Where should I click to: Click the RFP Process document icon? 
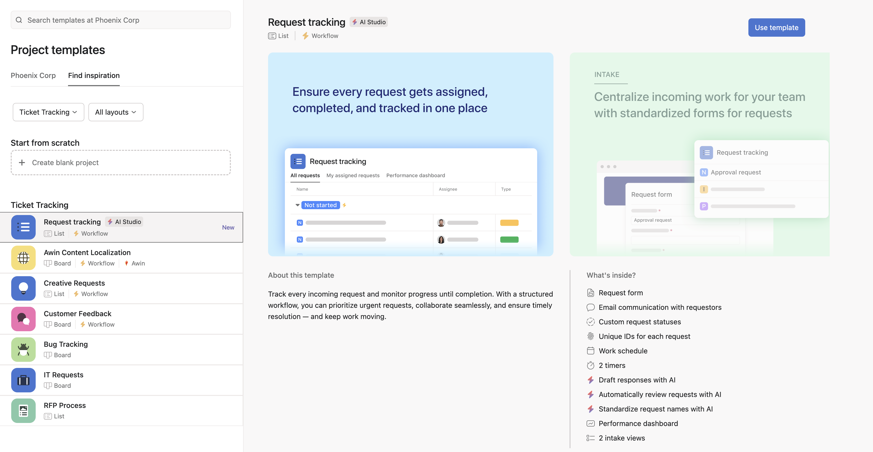[x=23, y=411]
